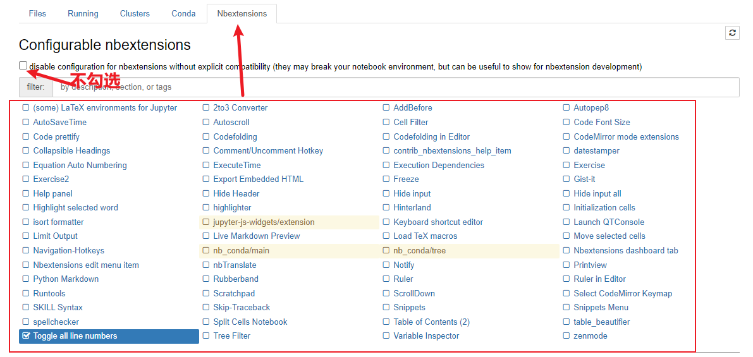This screenshot has width=753, height=357.
Task: Click the checked icon beside Toggle all line numbers
Action: coord(27,336)
